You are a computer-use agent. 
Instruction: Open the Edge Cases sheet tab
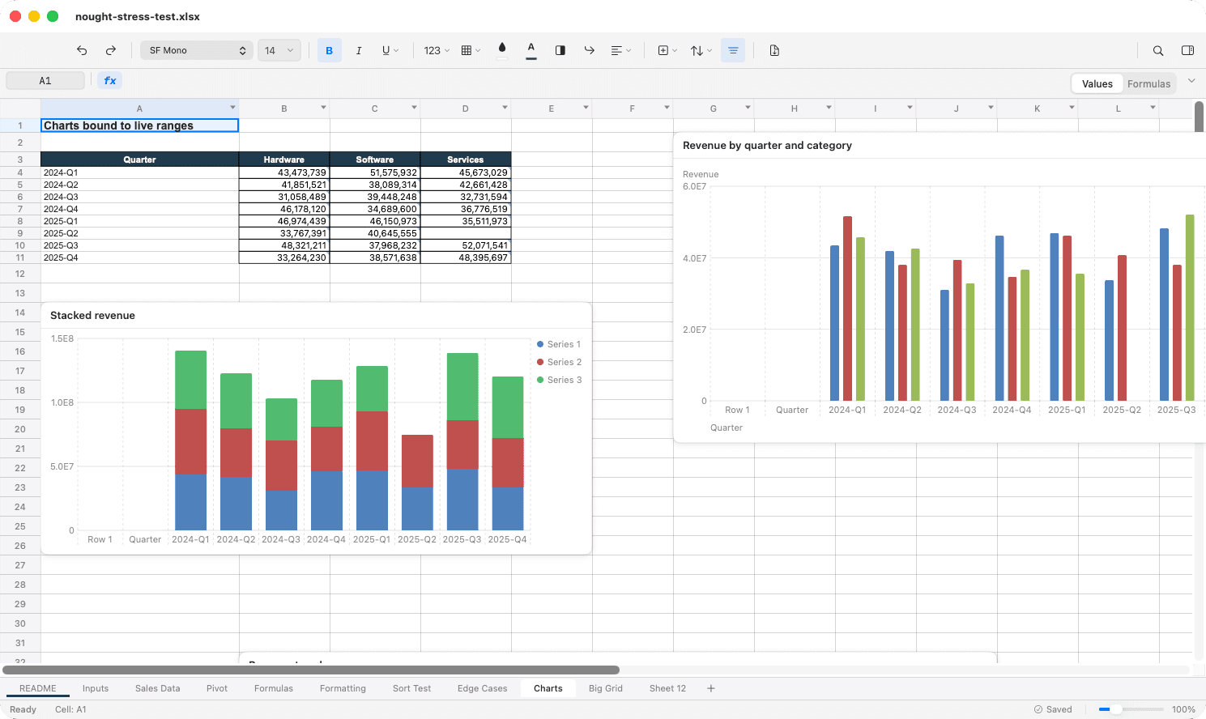[x=482, y=688]
